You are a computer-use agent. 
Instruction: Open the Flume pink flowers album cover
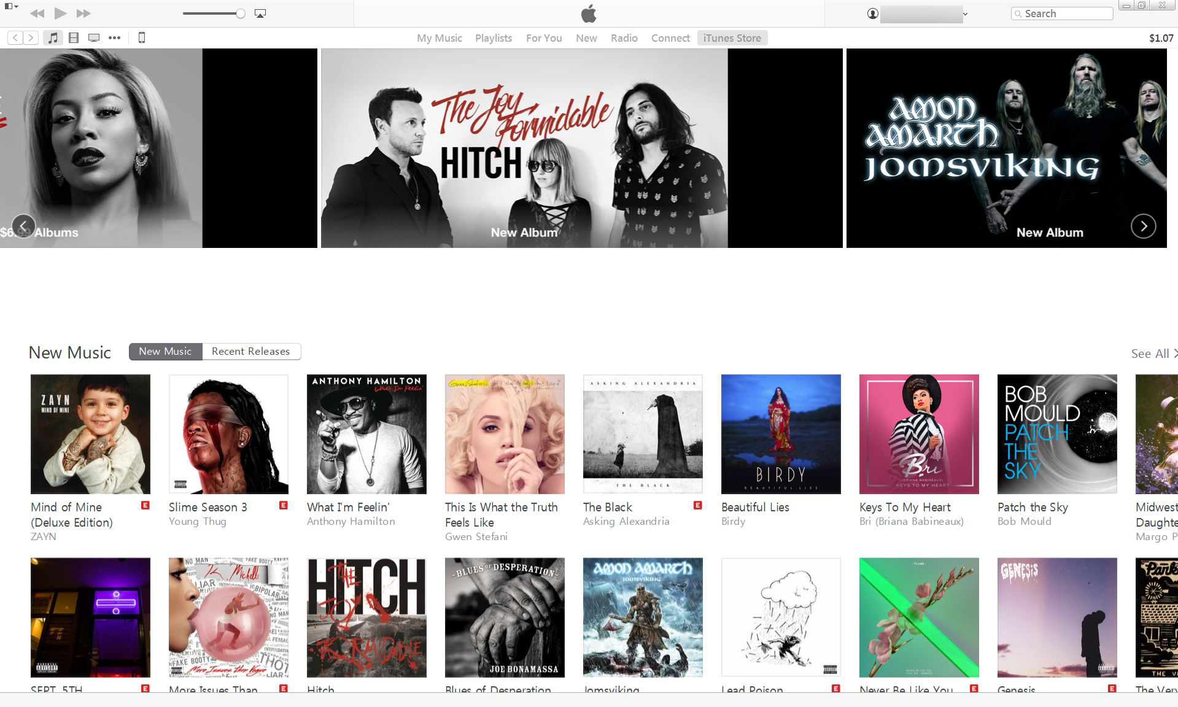click(x=919, y=617)
